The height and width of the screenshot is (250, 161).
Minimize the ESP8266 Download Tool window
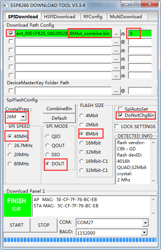127,4
